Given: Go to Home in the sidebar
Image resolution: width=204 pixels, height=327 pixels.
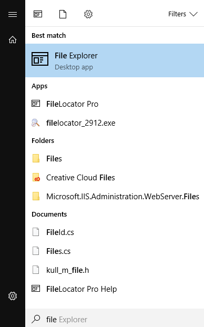Looking at the screenshot, I should (x=13, y=39).
